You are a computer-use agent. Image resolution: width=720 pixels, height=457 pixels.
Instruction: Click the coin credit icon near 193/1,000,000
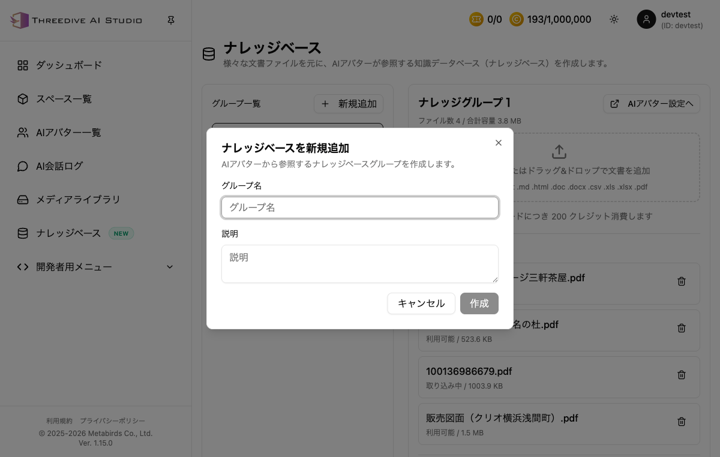(x=517, y=19)
